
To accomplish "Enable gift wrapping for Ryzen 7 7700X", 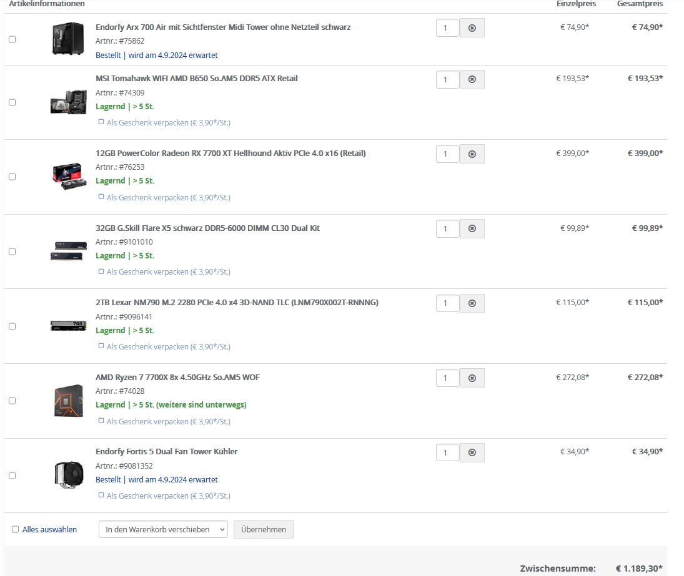I will (x=101, y=421).
